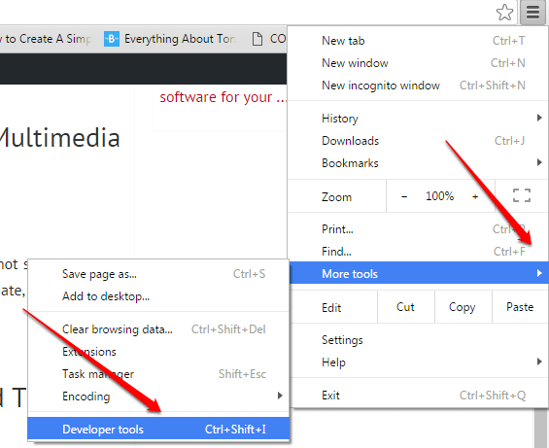The height and width of the screenshot is (448, 549).
Task: Expand the History submenu arrow
Action: 539,118
